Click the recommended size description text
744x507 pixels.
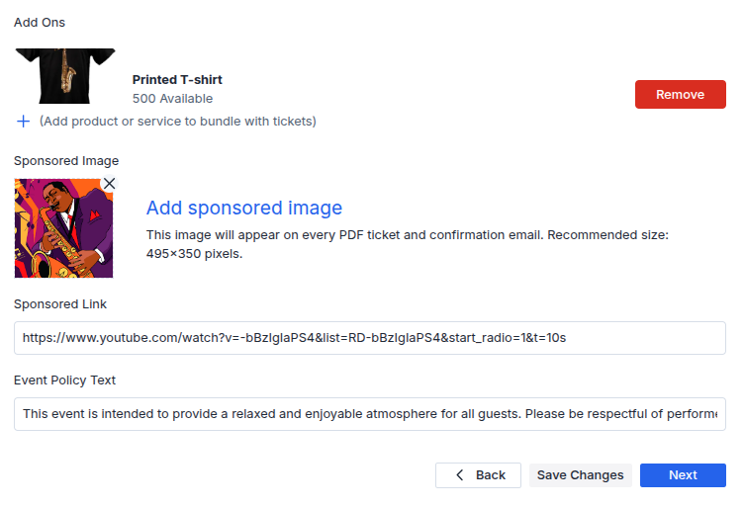(x=407, y=244)
